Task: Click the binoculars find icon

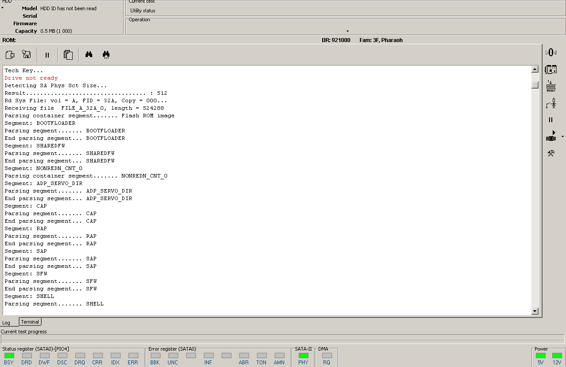Action: point(89,54)
